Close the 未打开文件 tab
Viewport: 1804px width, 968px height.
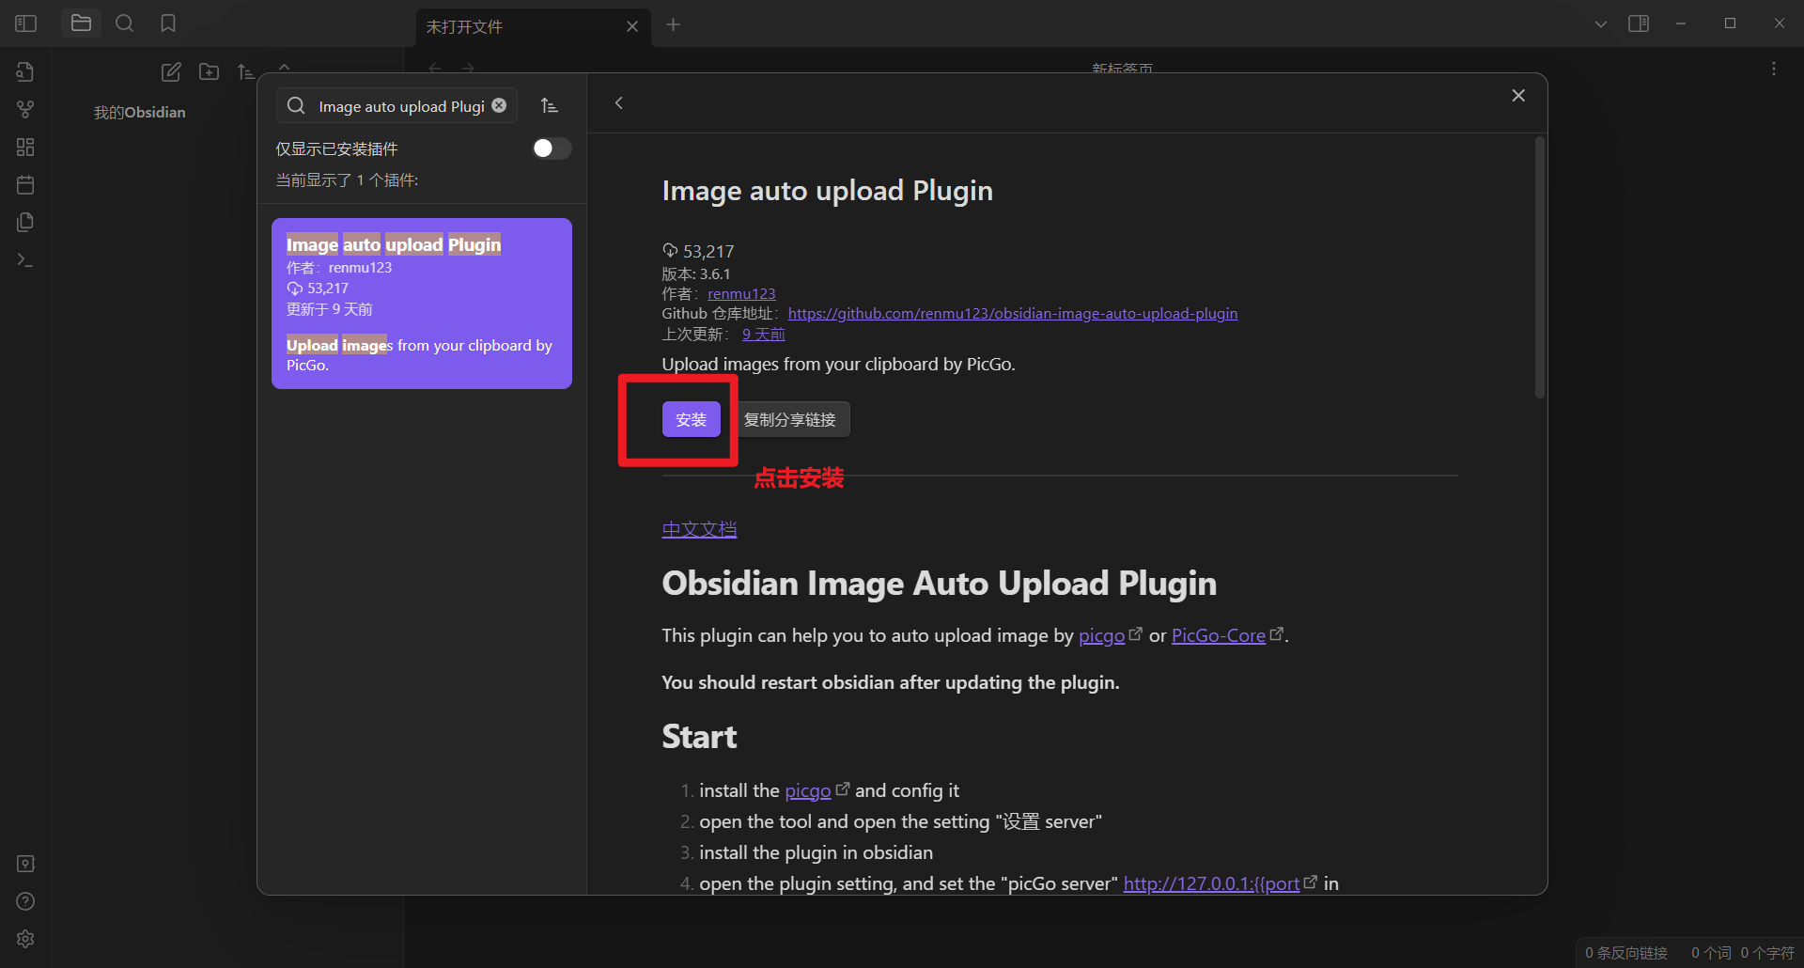click(632, 26)
